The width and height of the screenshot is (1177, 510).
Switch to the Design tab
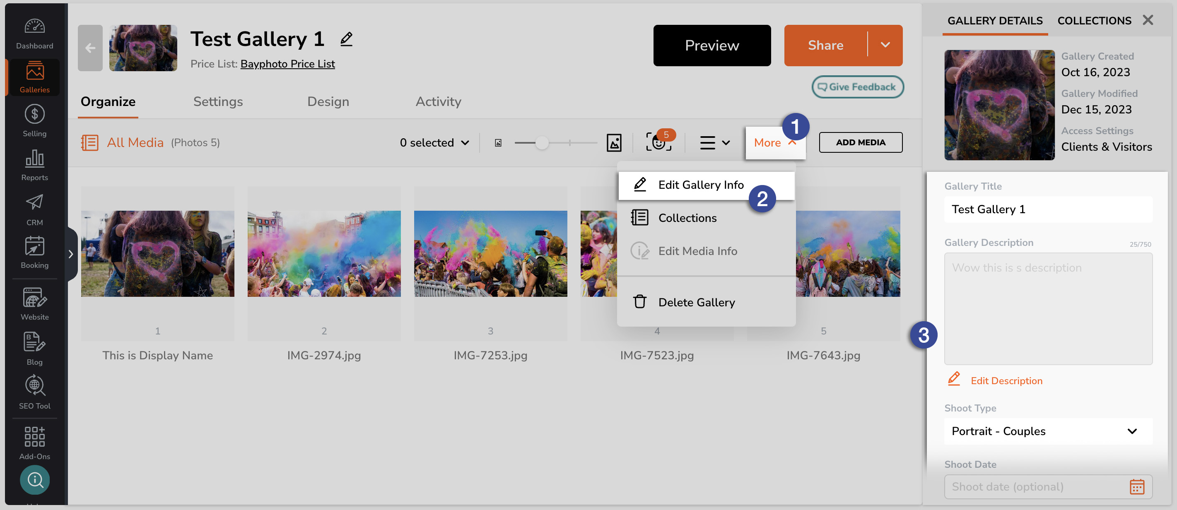328,101
